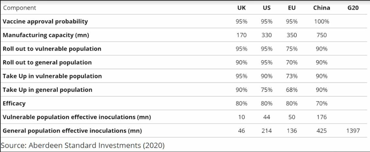Click the EU column header
The image size is (370, 152).
[x=292, y=8]
